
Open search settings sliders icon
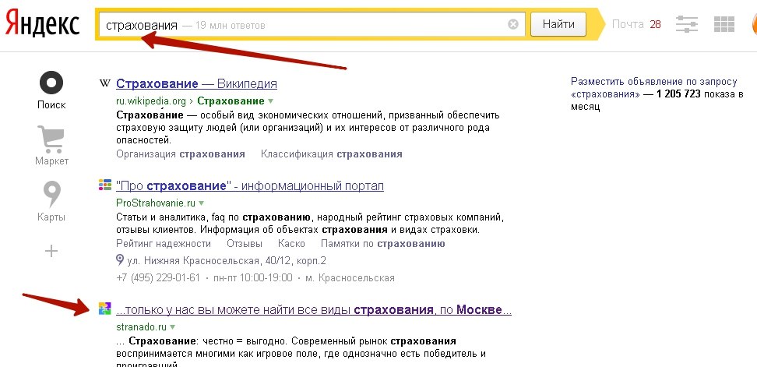click(x=686, y=24)
